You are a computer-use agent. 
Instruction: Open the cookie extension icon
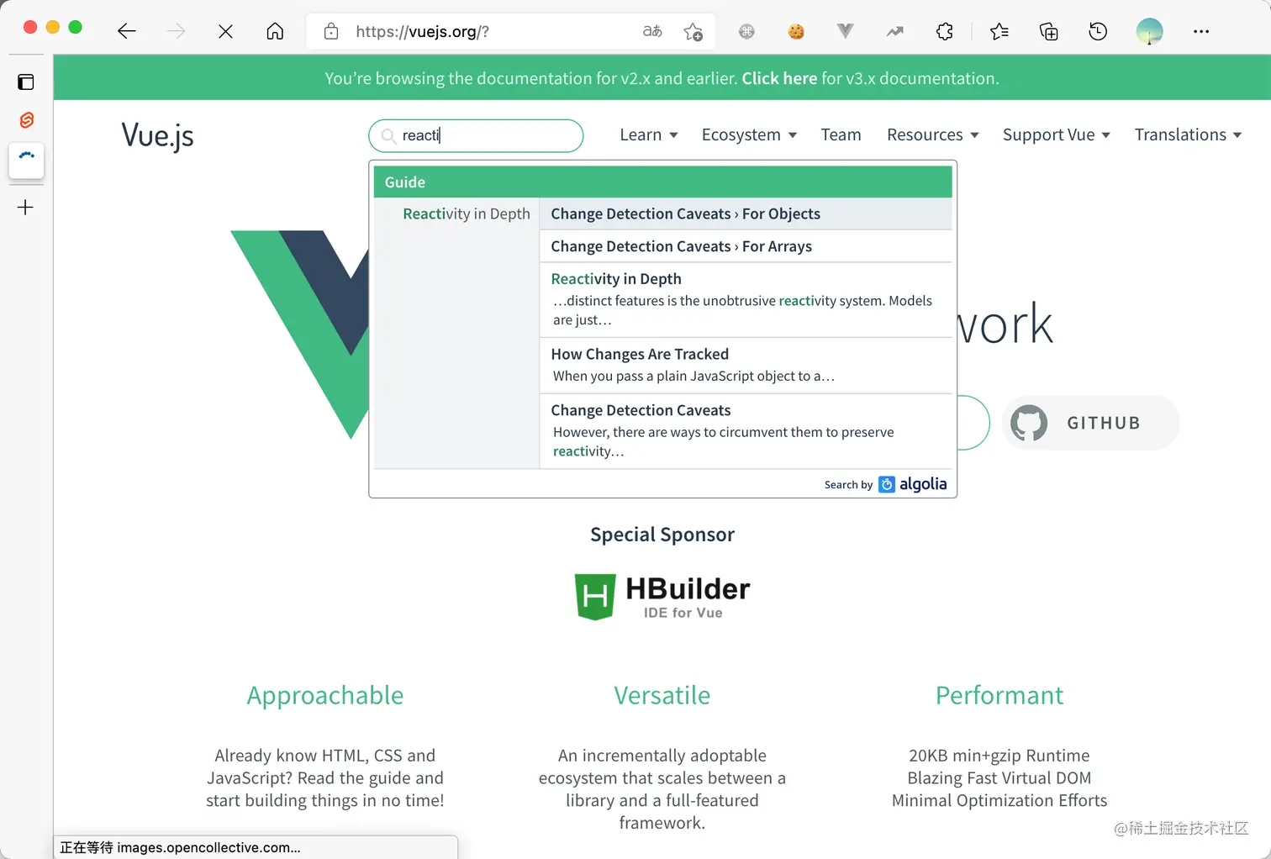(796, 32)
